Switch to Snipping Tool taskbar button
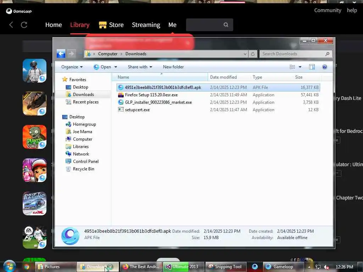 (x=226, y=267)
